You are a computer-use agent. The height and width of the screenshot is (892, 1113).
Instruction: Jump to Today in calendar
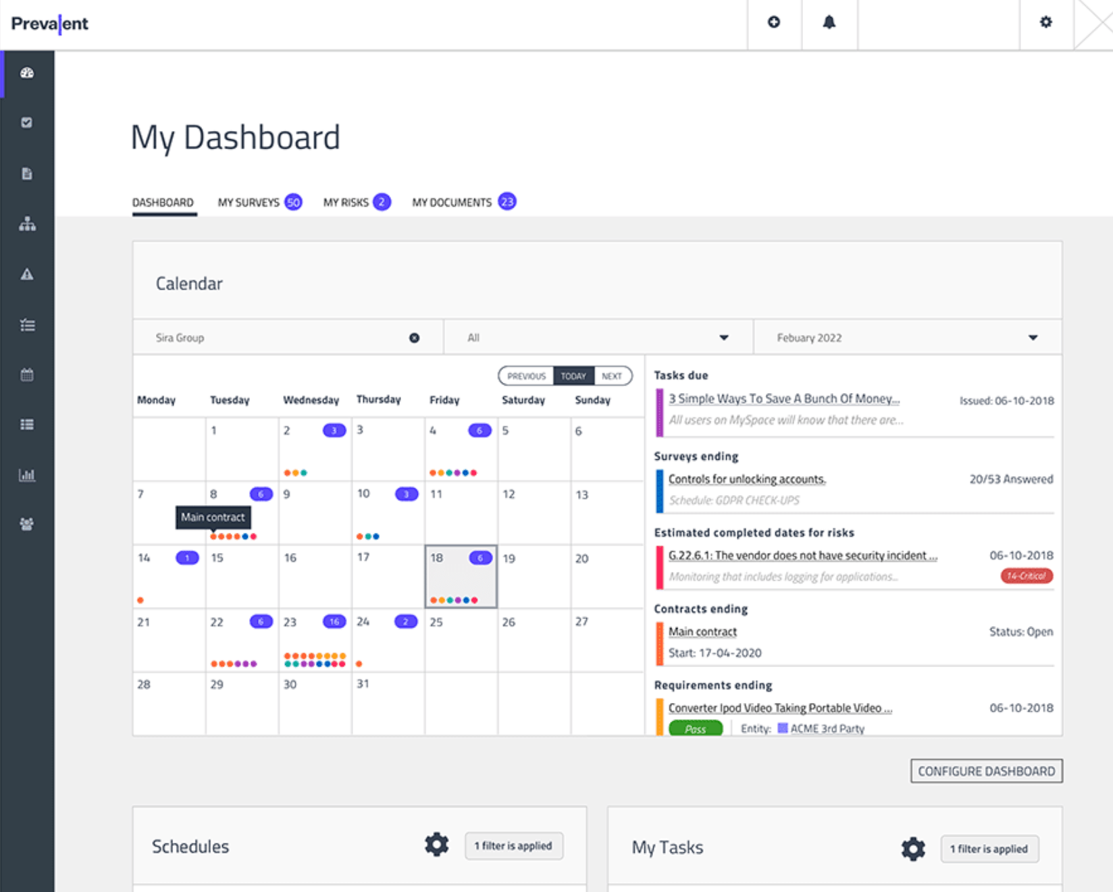pos(573,376)
